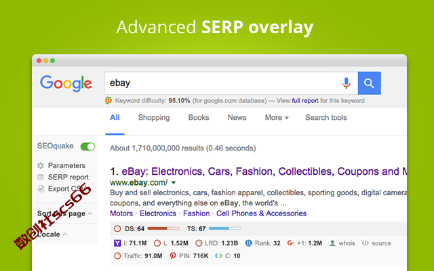434x271 pixels.
Task: Click the Yahoo index icon
Action: point(117,243)
